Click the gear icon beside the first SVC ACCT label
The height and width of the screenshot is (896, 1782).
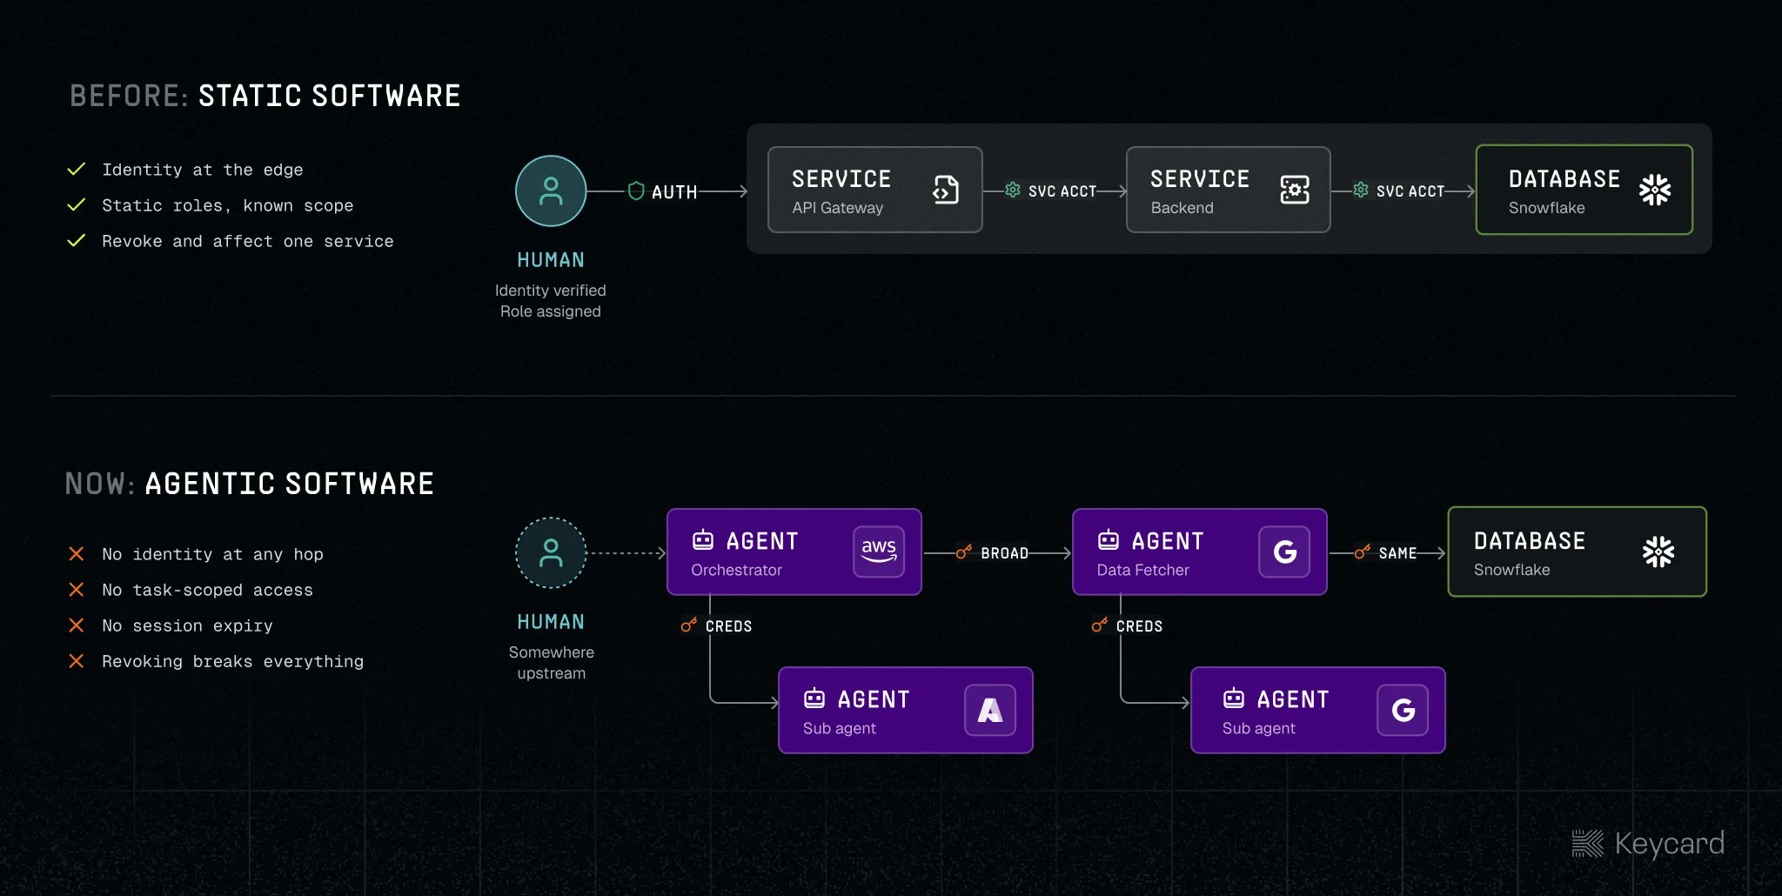[x=1013, y=191]
